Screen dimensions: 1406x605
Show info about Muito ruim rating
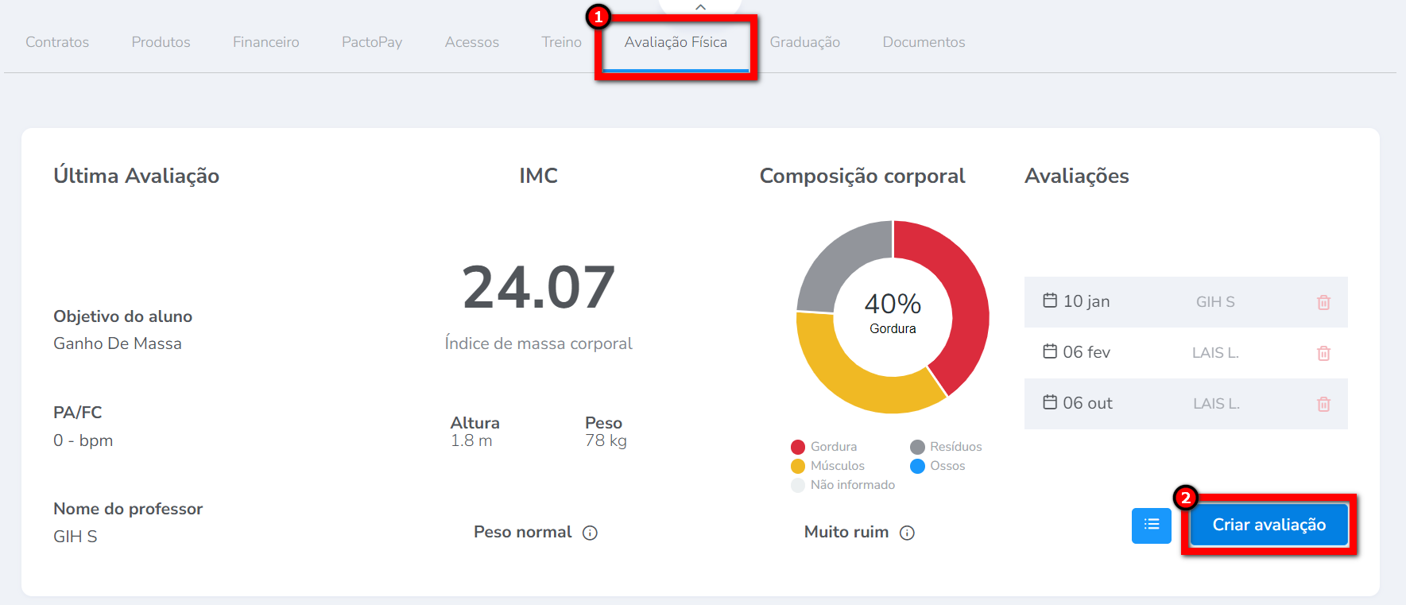907,533
